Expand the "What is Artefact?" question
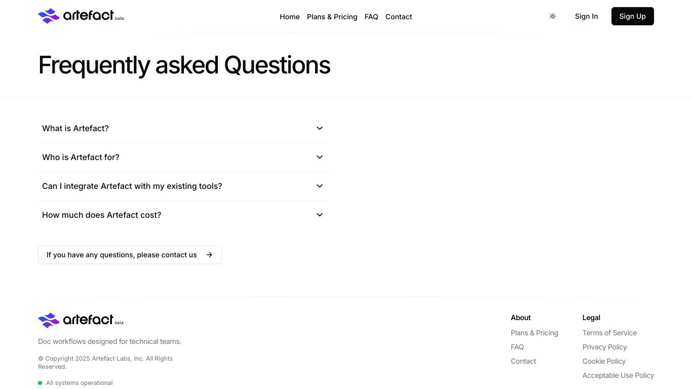Viewport: 692px width, 389px height. (x=184, y=128)
